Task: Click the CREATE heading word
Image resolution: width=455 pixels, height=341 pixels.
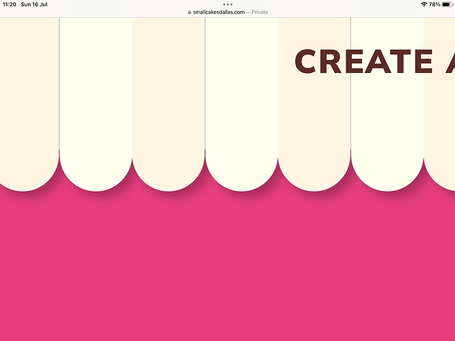Action: tap(363, 61)
